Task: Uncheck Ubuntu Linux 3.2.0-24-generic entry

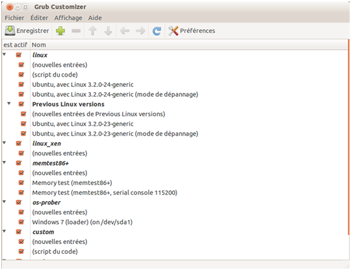Action: click(21, 84)
